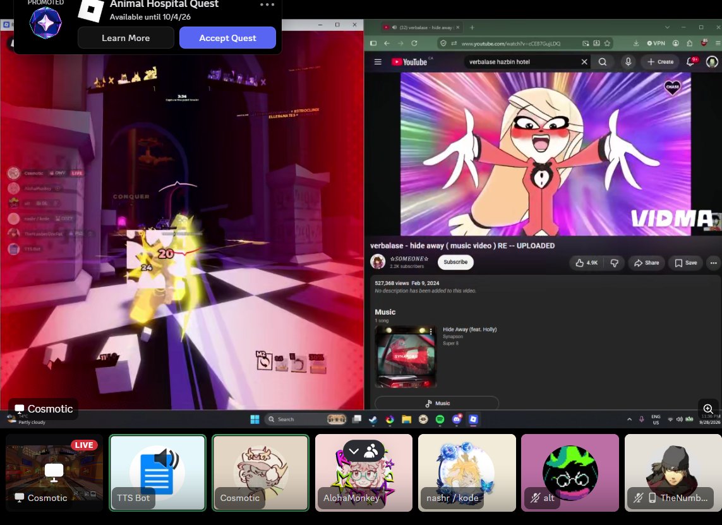Viewport: 722px width, 525px height.
Task: Reload the YouTube page
Action: tap(414, 44)
